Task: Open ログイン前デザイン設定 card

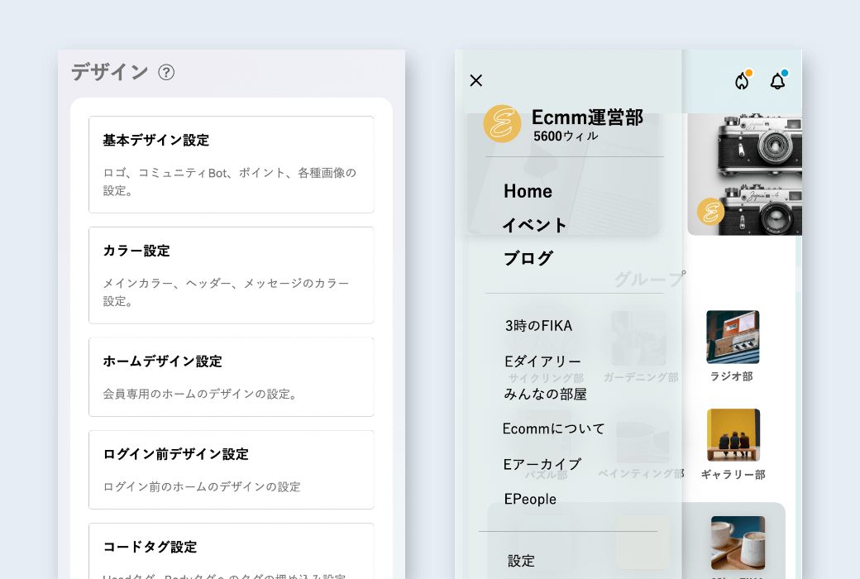Action: click(232, 469)
